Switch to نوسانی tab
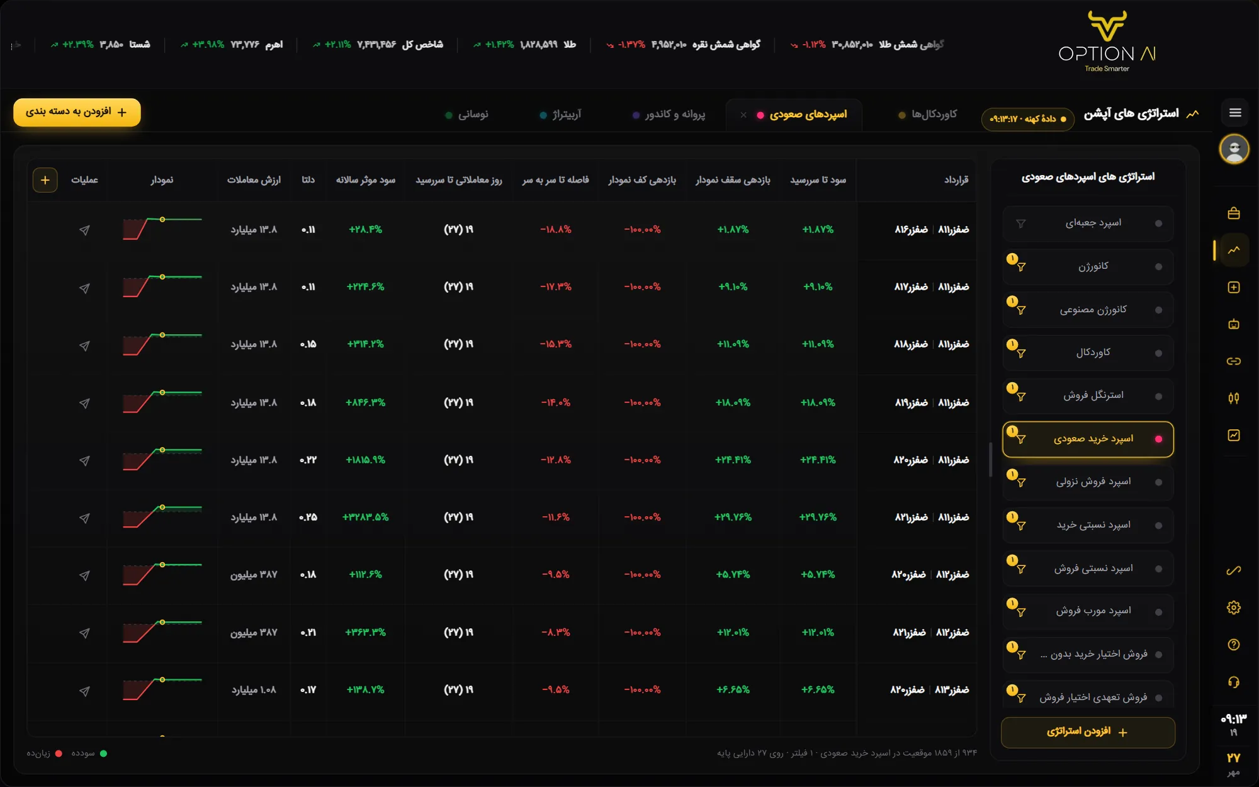The width and height of the screenshot is (1259, 787). coord(466,115)
